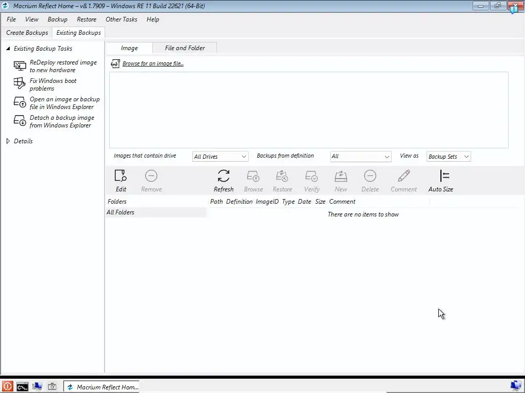This screenshot has width=525, height=393.
Task: Click the Type column header
Action: pos(288,202)
